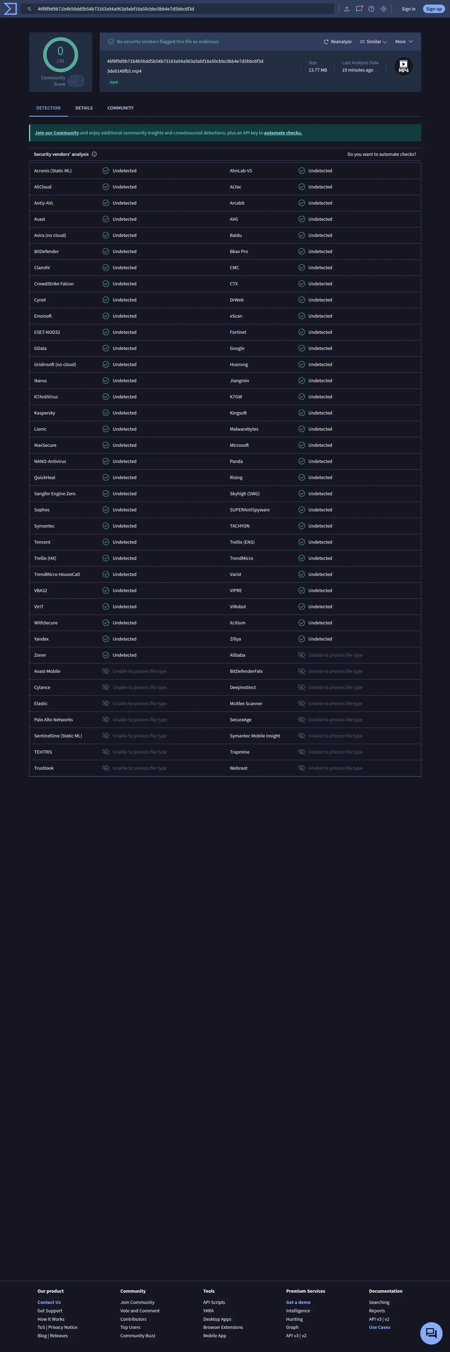The height and width of the screenshot is (1352, 450).
Task: Click check icon beside No security vendors flagged
Action: click(x=111, y=42)
